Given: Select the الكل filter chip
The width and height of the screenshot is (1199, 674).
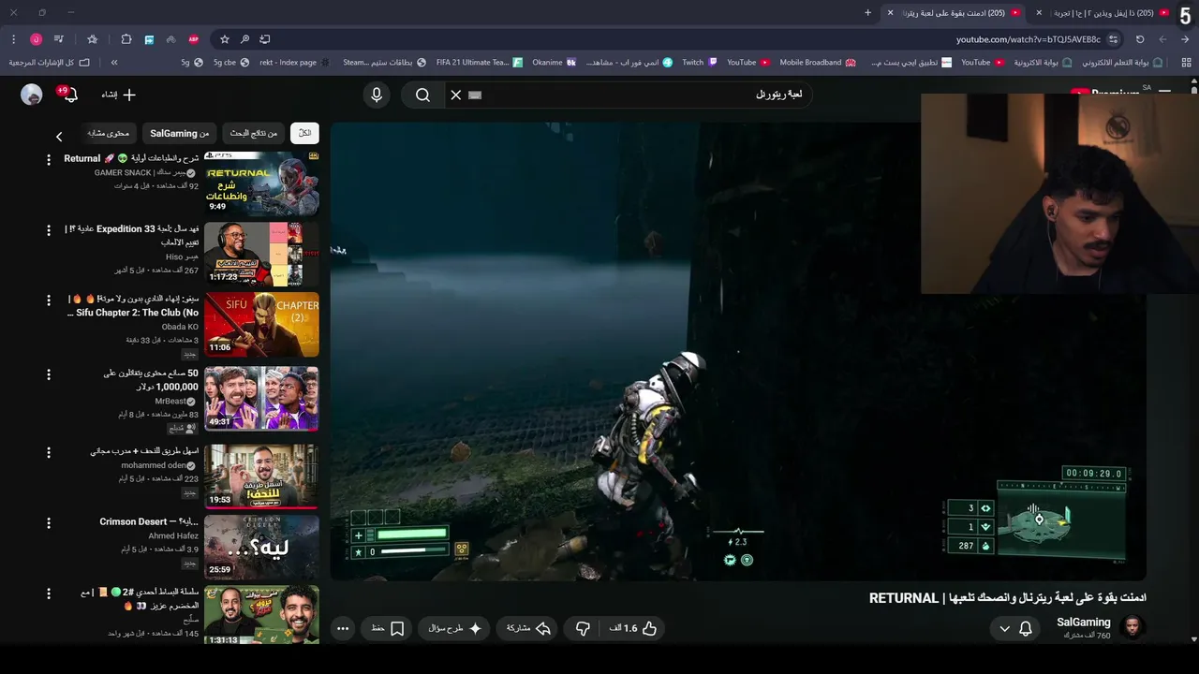Looking at the screenshot, I should [x=304, y=133].
